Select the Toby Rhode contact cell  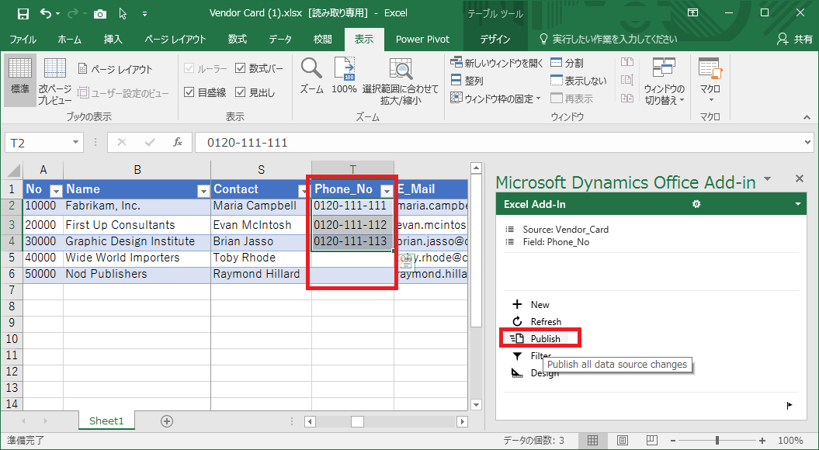coord(261,258)
